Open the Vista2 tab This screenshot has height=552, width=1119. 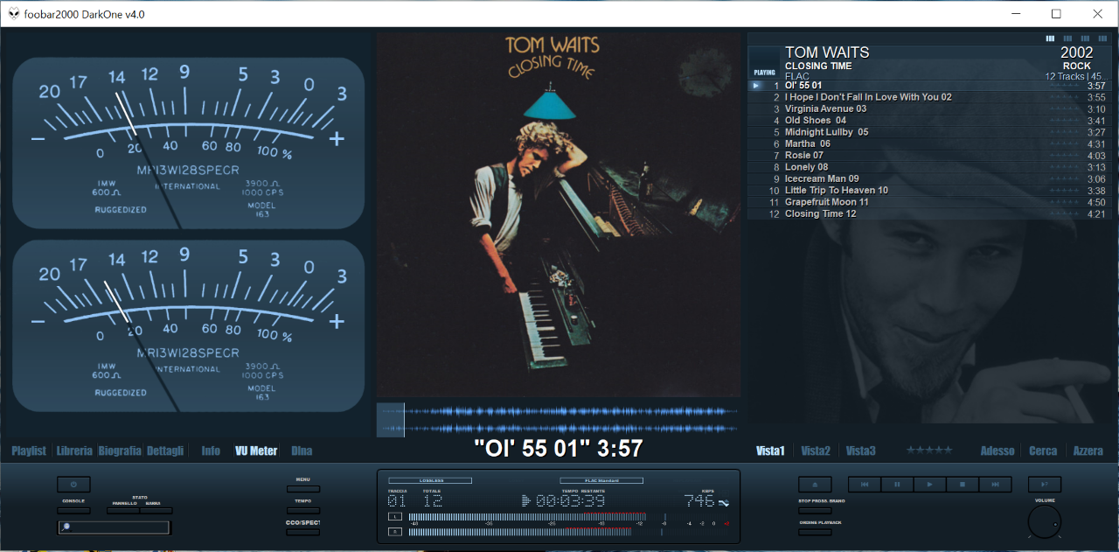pos(816,451)
